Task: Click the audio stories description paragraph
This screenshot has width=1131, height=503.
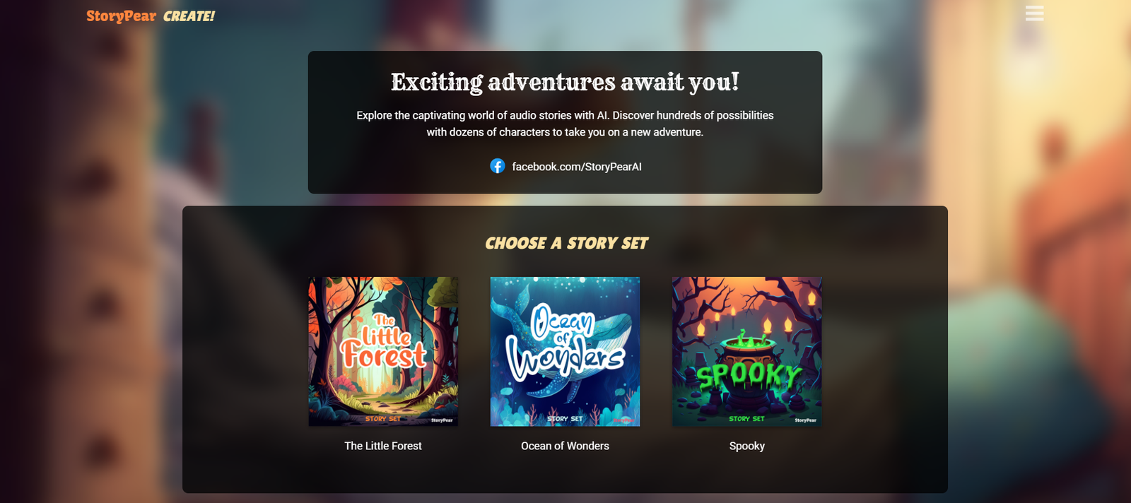Action: click(x=565, y=124)
